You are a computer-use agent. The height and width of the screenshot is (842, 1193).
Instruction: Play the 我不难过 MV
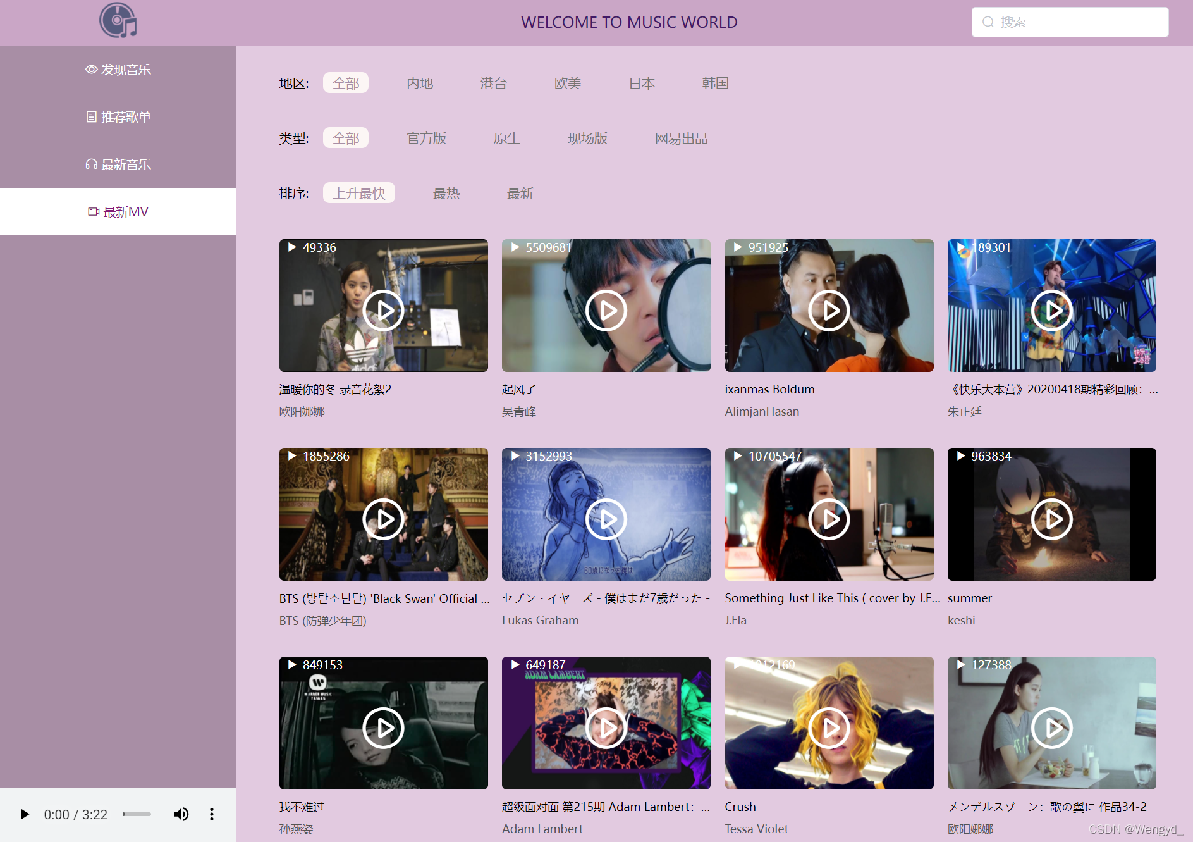click(383, 728)
